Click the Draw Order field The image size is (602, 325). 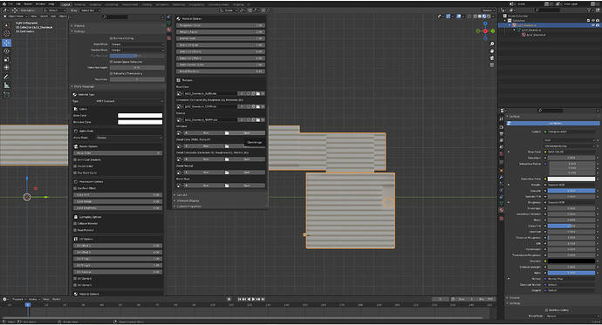[x=118, y=153]
